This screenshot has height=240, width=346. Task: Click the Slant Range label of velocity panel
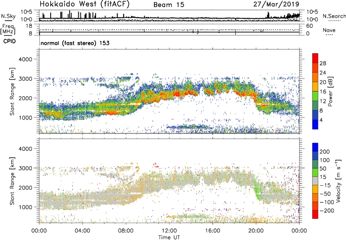12,181
